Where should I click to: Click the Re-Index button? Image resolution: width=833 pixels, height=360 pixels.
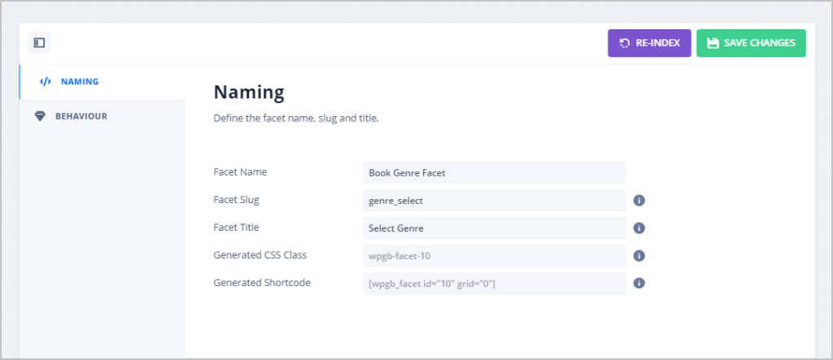649,43
